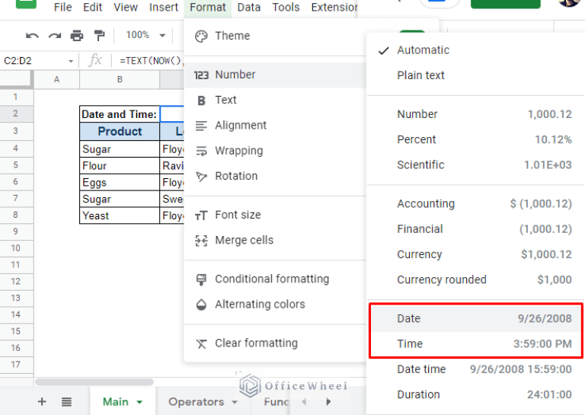Open the Rotation submenu
This screenshot has height=415, width=585.
[x=275, y=176]
